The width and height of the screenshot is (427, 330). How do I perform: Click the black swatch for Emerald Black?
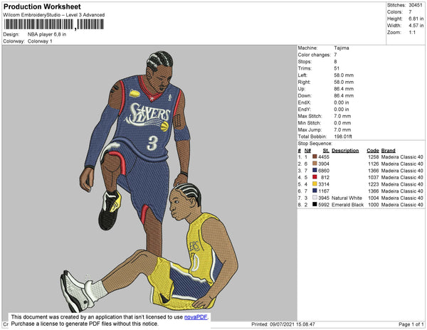click(315, 205)
